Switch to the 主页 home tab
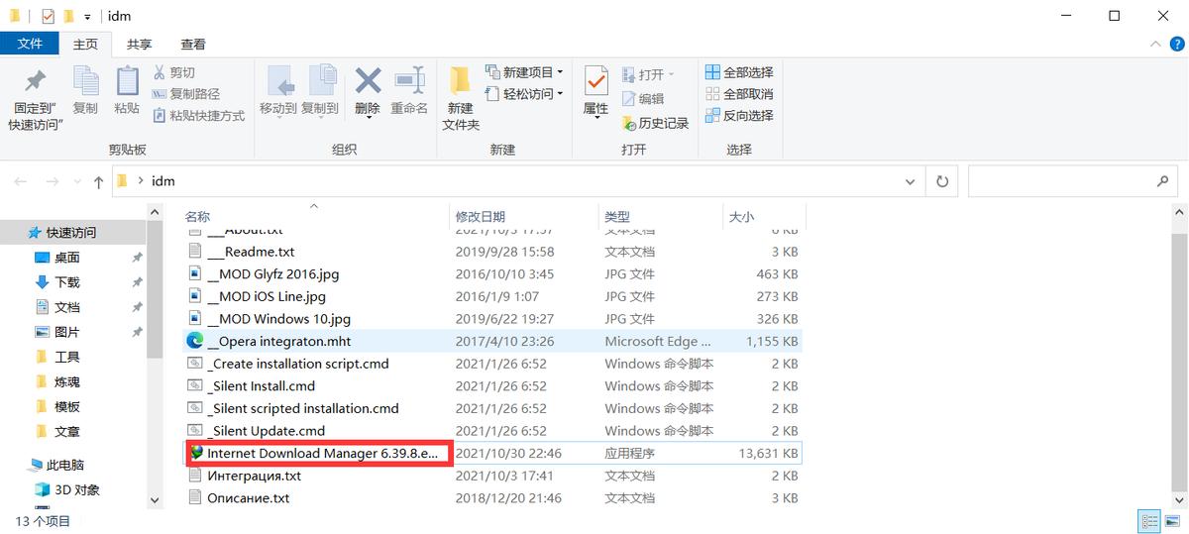 [x=86, y=45]
